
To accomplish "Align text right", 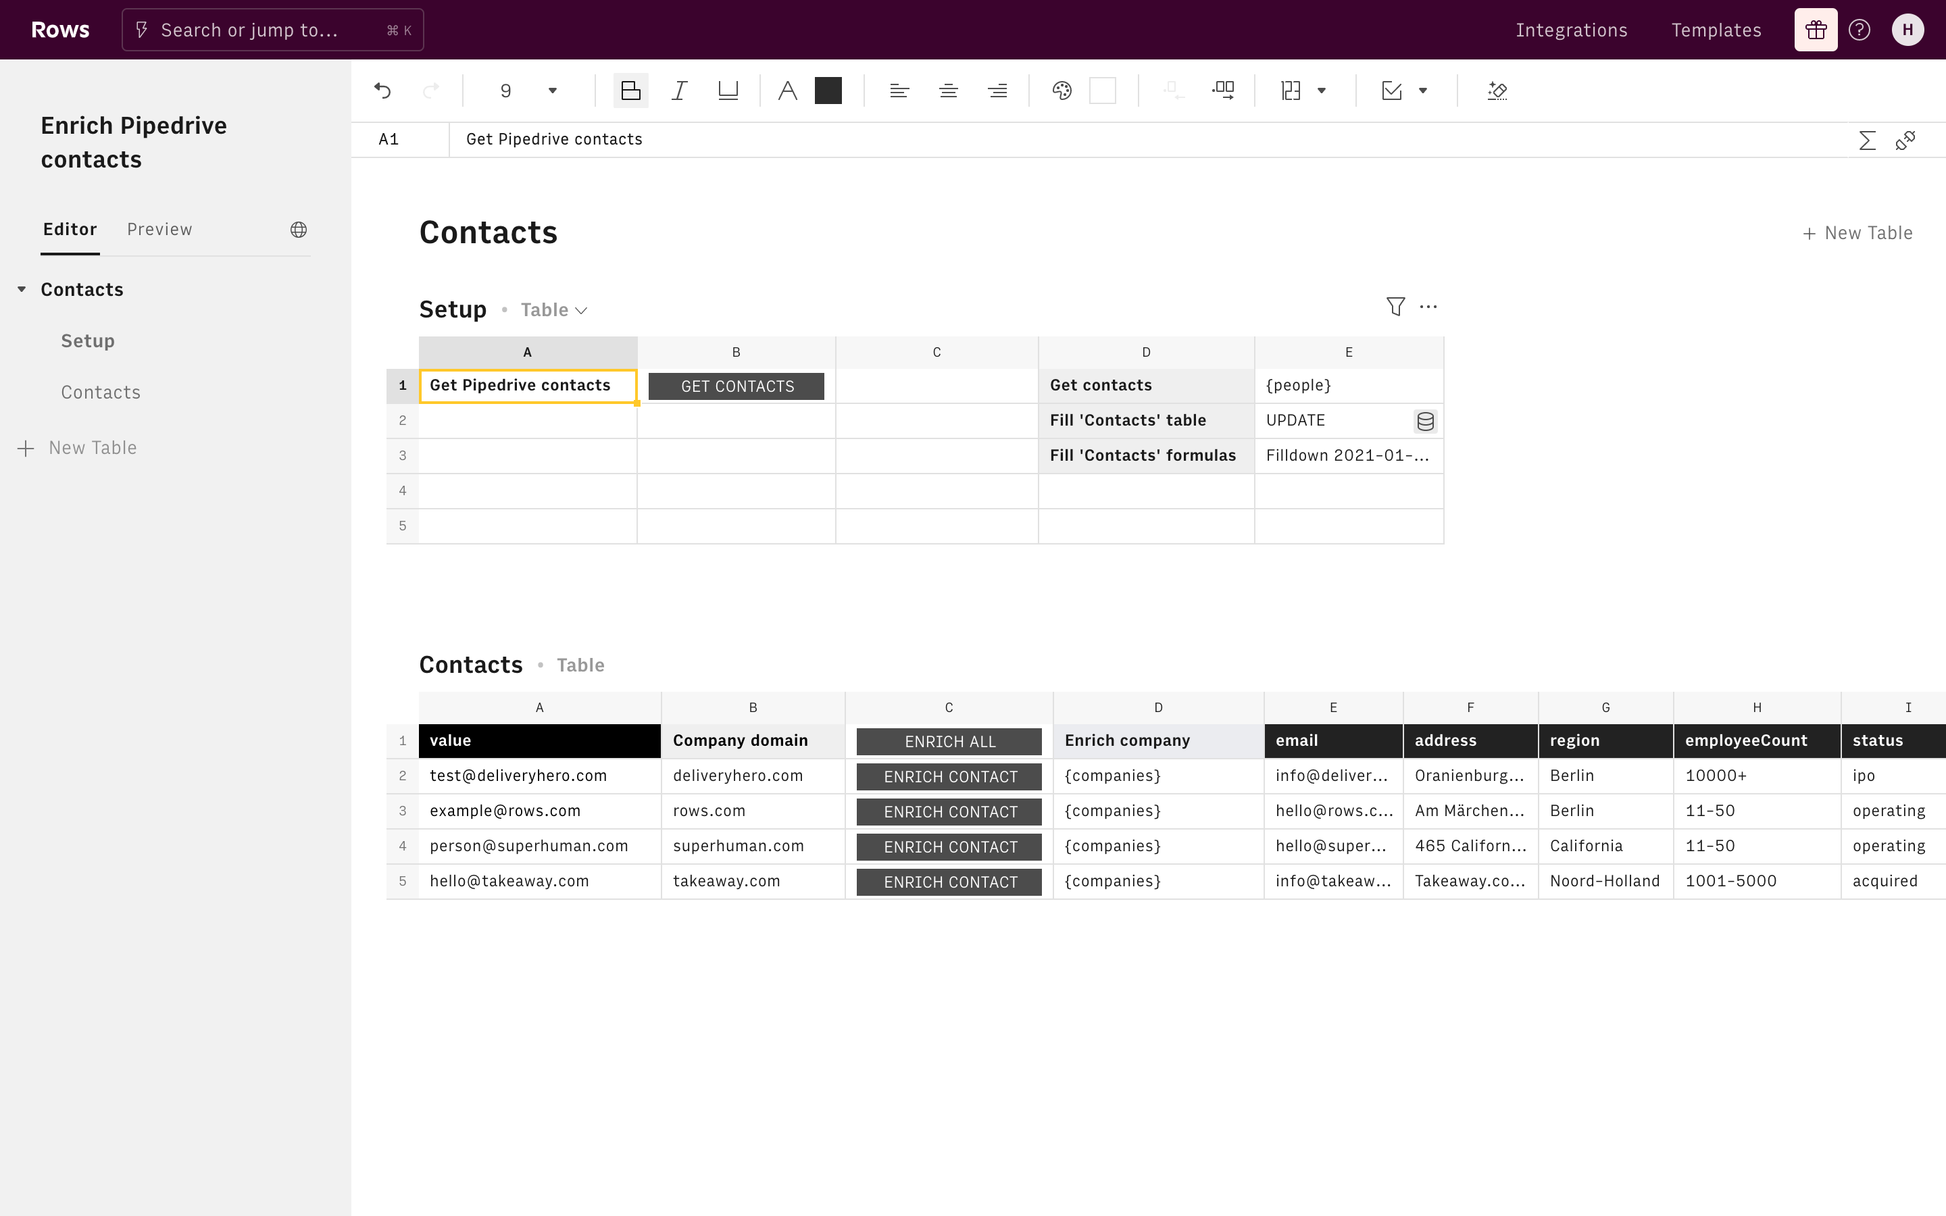I will [x=997, y=91].
